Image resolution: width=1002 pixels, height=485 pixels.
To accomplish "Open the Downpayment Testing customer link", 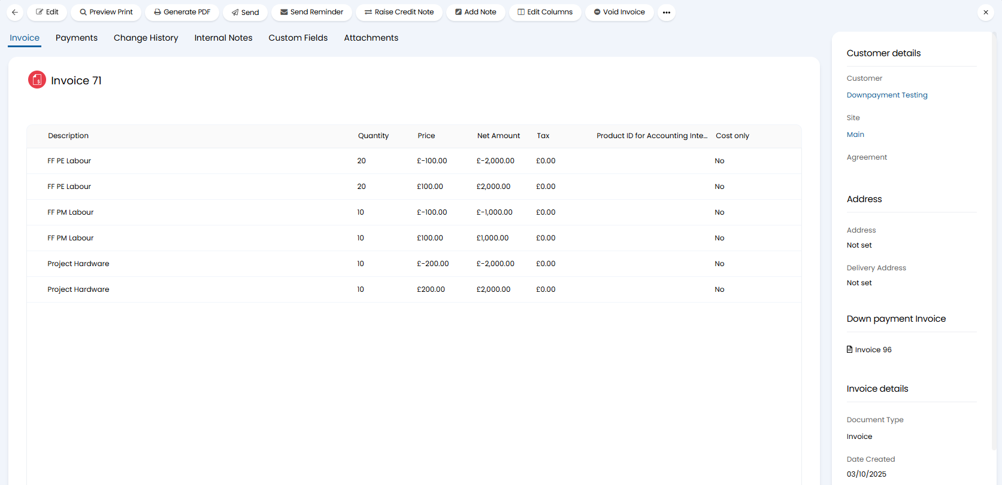I will tap(886, 95).
